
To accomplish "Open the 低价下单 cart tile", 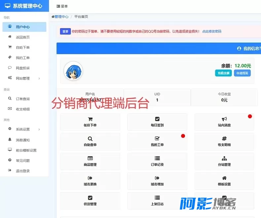I will [90, 122].
